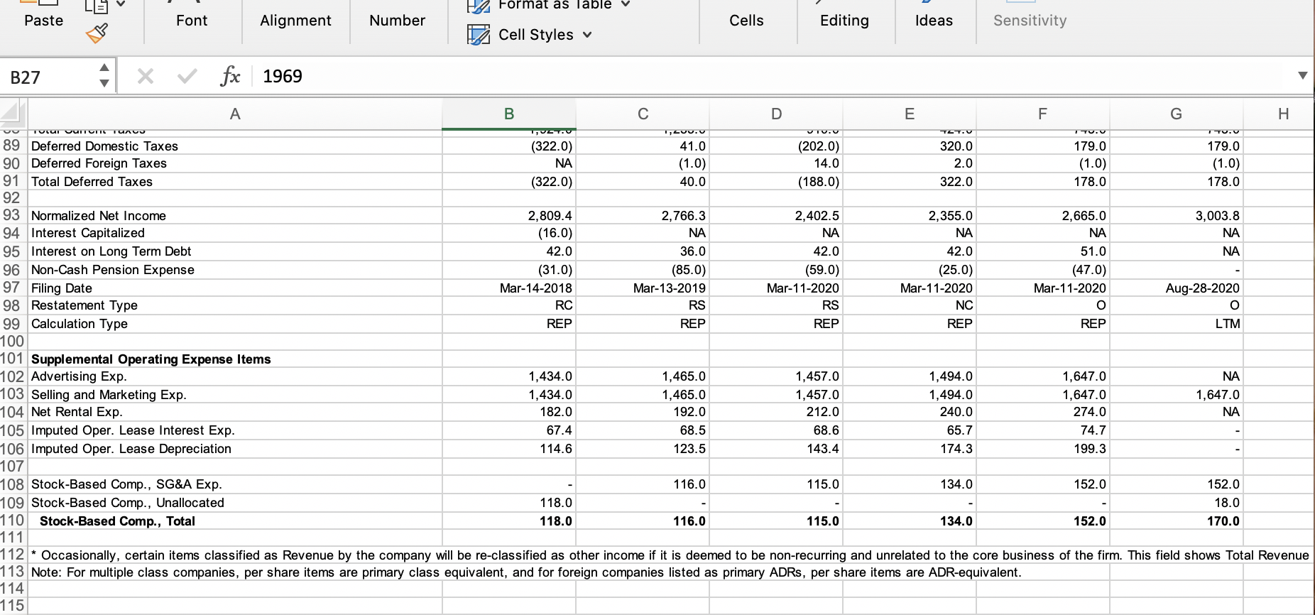The image size is (1315, 615).
Task: Click Supplemental Operating Expense Items heading
Action: pyautogui.click(x=151, y=359)
